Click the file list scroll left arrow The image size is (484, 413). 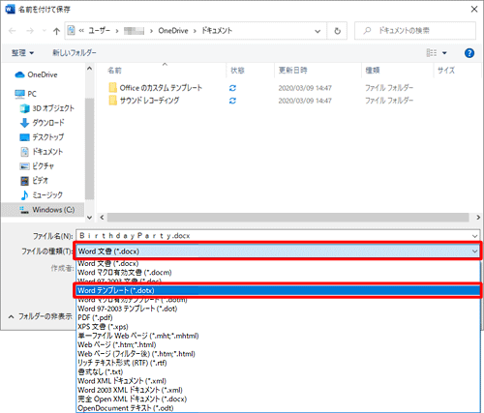point(102,218)
